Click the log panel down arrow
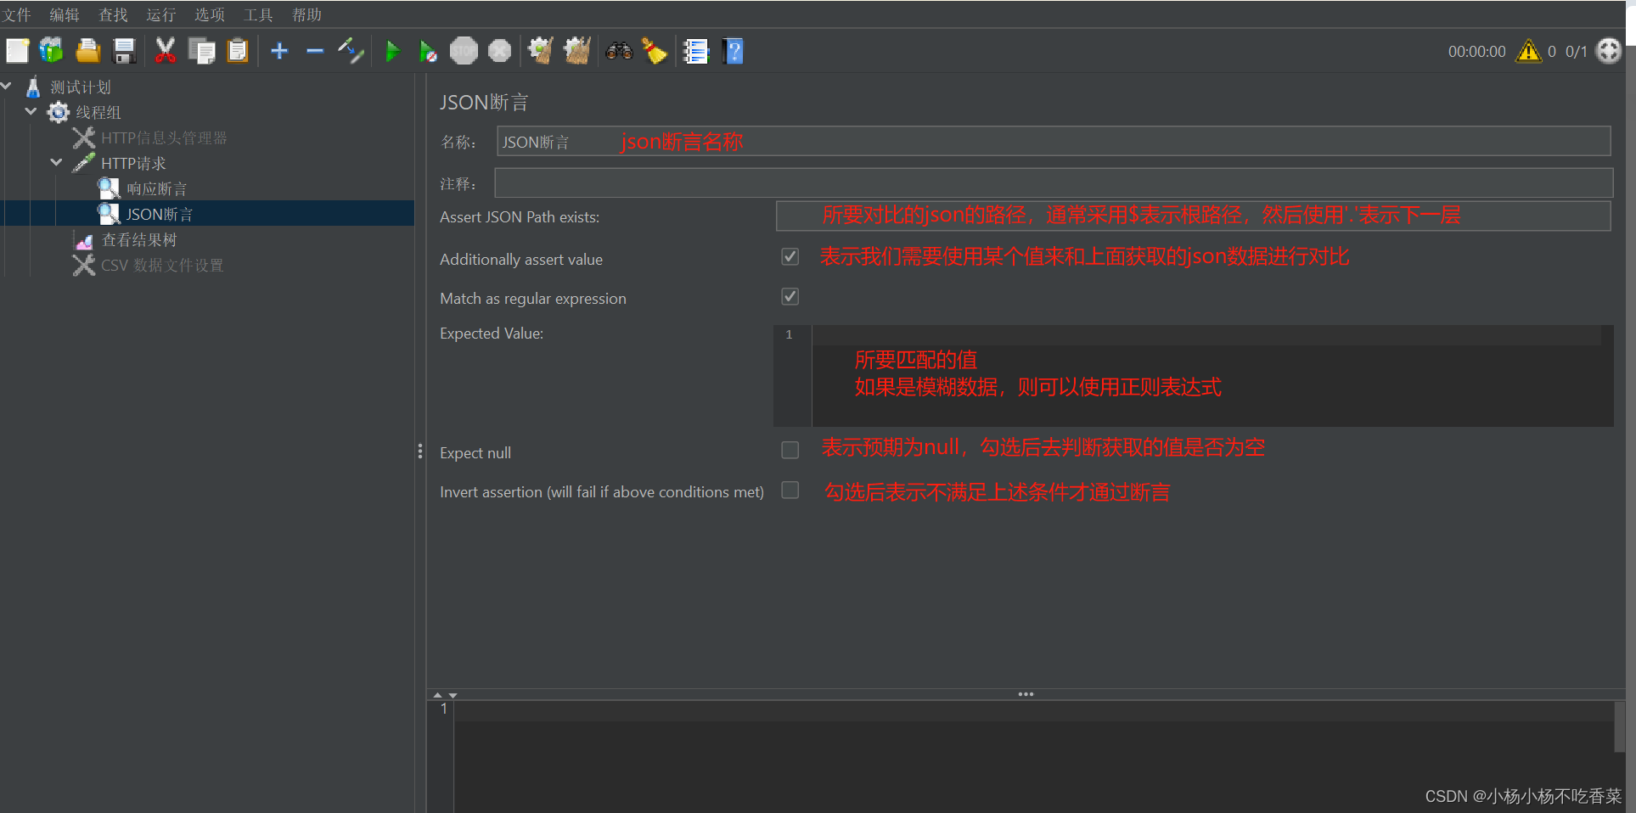This screenshot has width=1636, height=813. pyautogui.click(x=453, y=695)
